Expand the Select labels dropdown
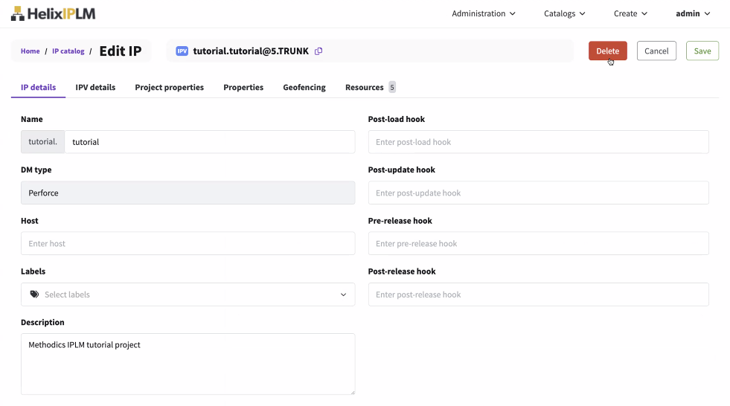The height and width of the screenshot is (406, 730). [343, 294]
